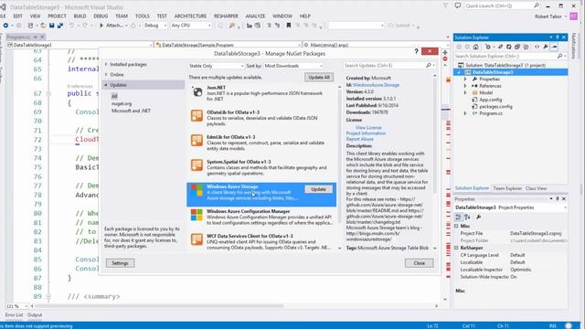Click Preview Selected Items icon in Solution Explorer

555,47
